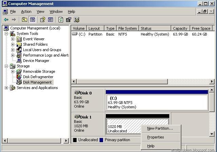Click the System Tools icon in tree
Viewport: 217px width, 152px height.
tap(13, 34)
